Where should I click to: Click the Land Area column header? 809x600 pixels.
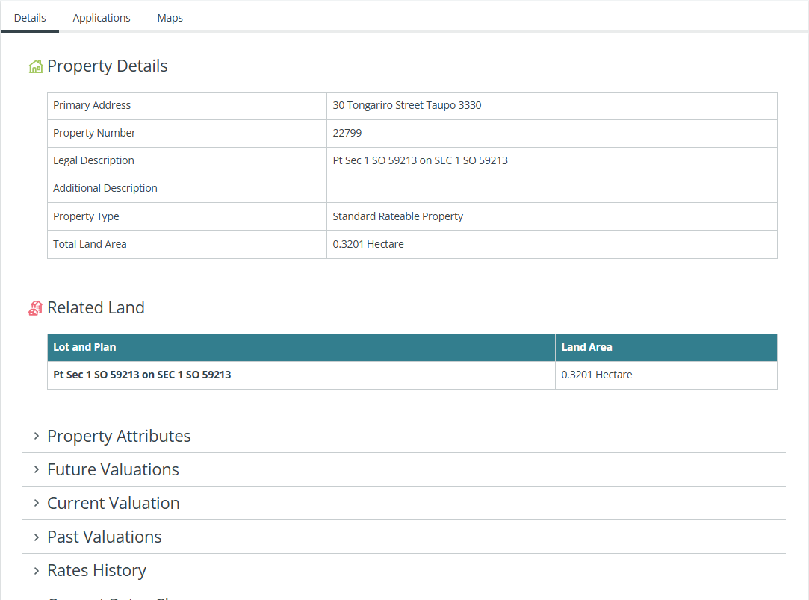[586, 347]
